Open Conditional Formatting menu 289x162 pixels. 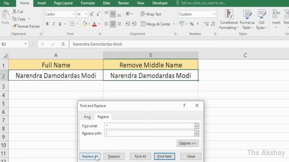coord(229,19)
